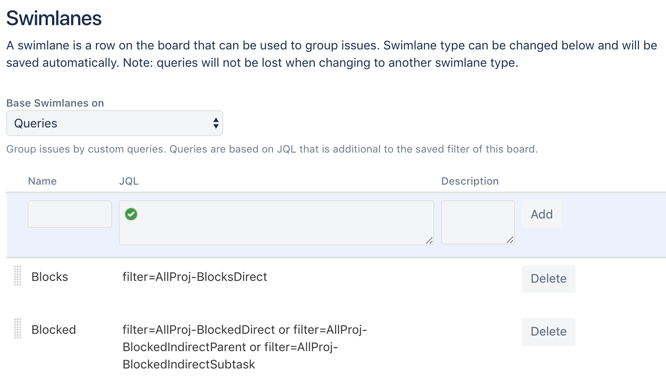Open the Base Swimlanes on dropdown
The width and height of the screenshot is (666, 378).
tap(114, 123)
